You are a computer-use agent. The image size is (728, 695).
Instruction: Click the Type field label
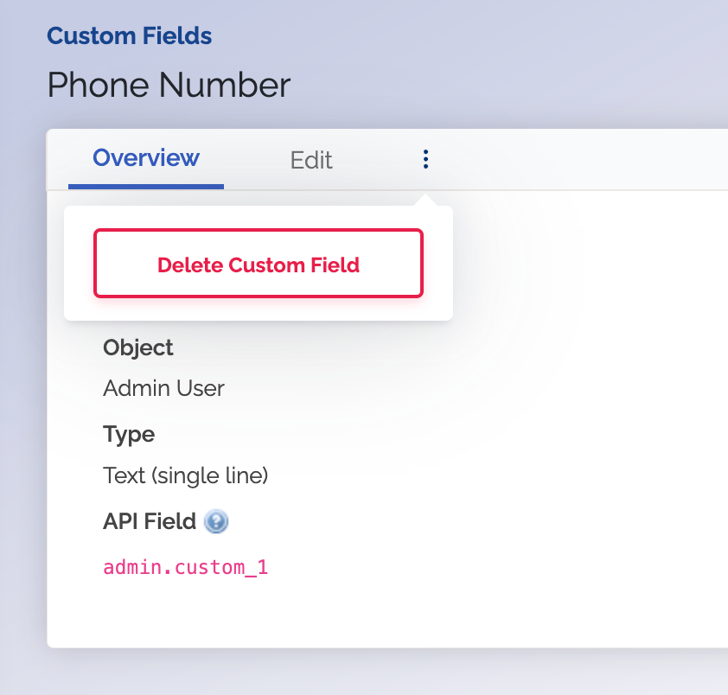point(129,435)
